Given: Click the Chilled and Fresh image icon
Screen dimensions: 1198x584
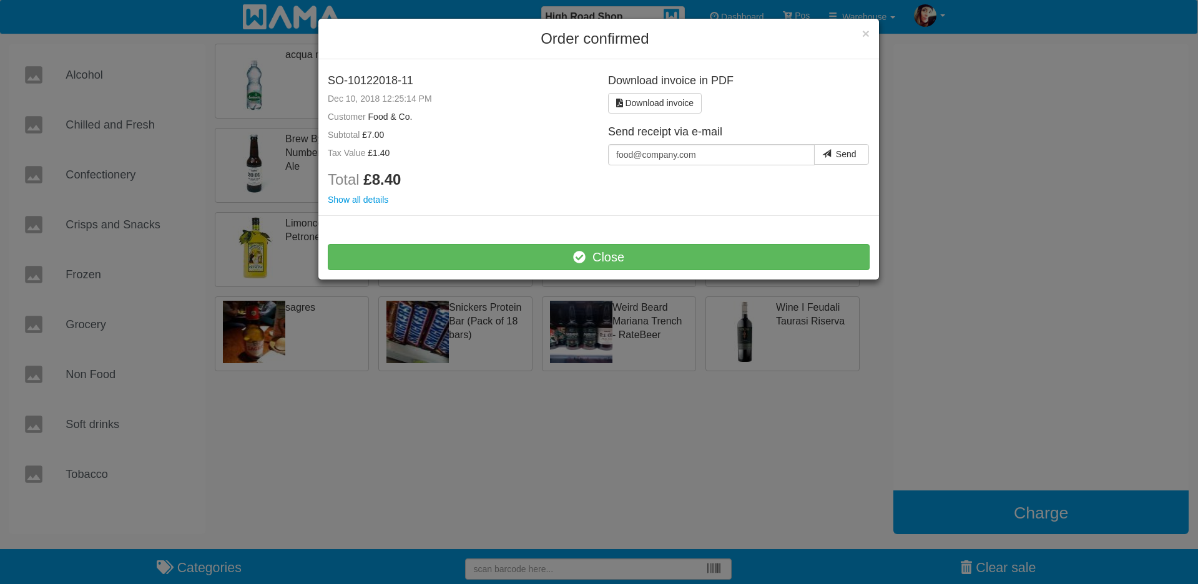Looking at the screenshot, I should (34, 125).
